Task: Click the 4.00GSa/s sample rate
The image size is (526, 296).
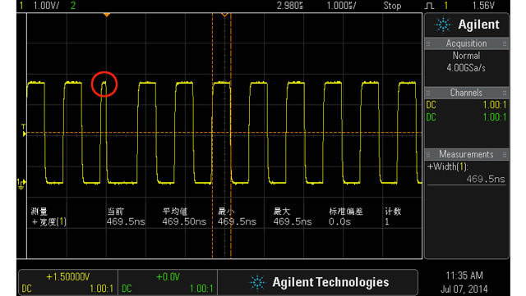Action: 466,68
